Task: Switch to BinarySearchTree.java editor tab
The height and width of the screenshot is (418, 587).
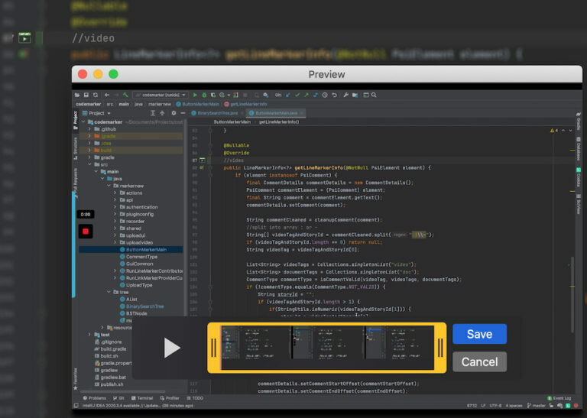Action: [x=217, y=113]
